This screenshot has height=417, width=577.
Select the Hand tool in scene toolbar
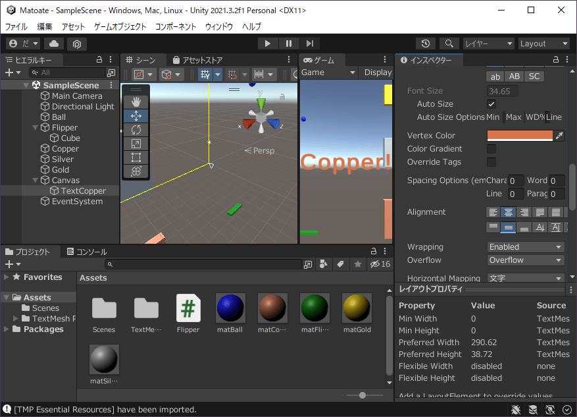(x=136, y=101)
